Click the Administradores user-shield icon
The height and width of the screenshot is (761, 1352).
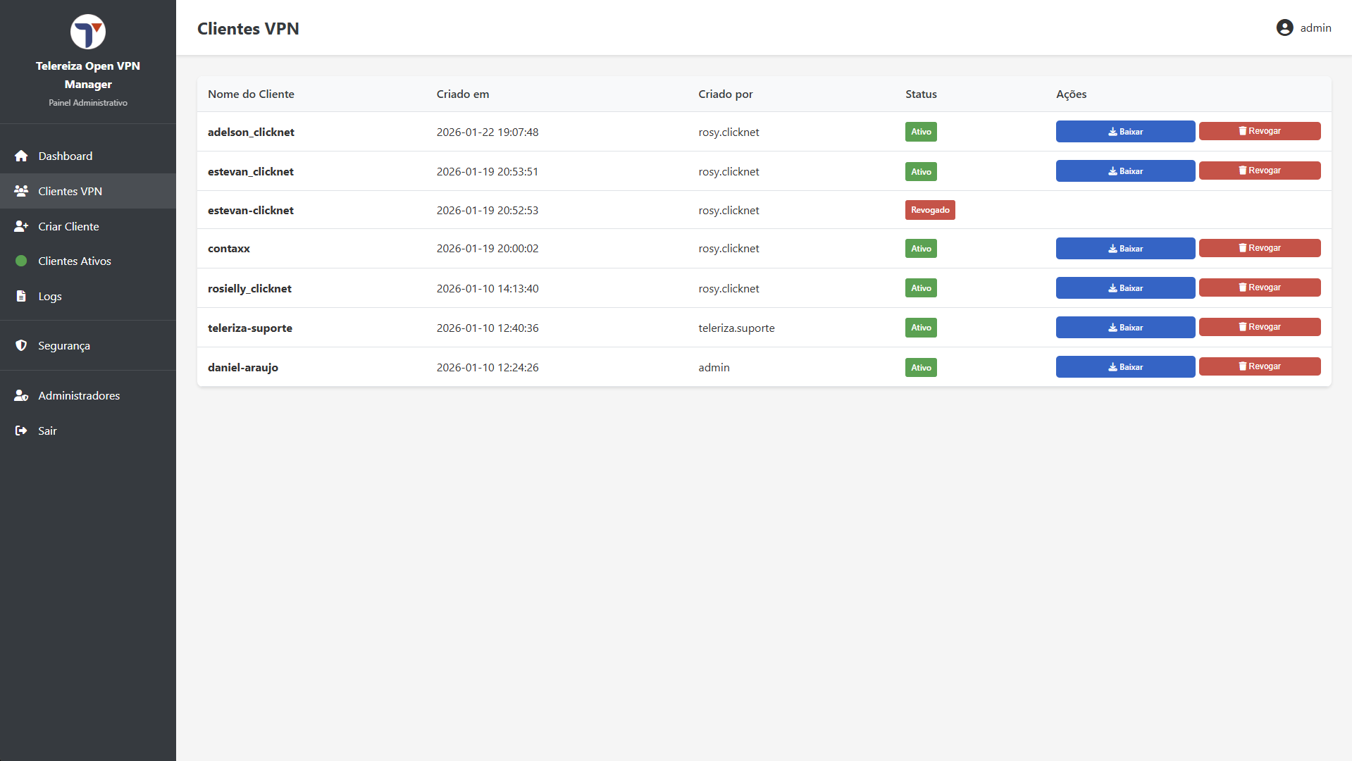pyautogui.click(x=21, y=395)
